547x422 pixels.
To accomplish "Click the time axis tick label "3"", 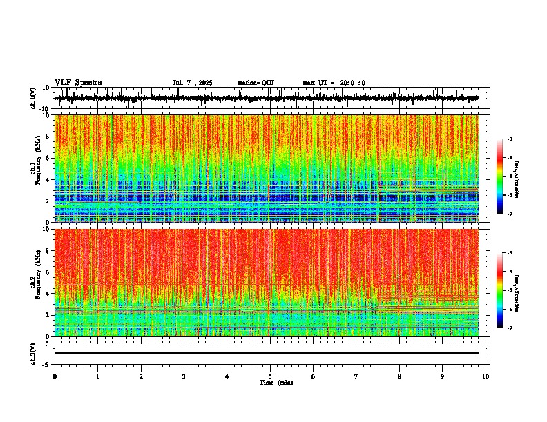I will pyautogui.click(x=184, y=376).
